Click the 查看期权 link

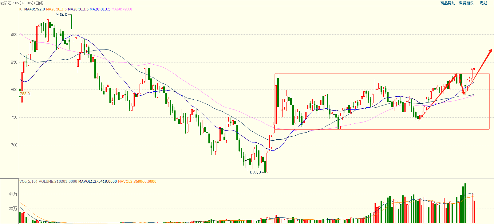[x=466, y=3]
